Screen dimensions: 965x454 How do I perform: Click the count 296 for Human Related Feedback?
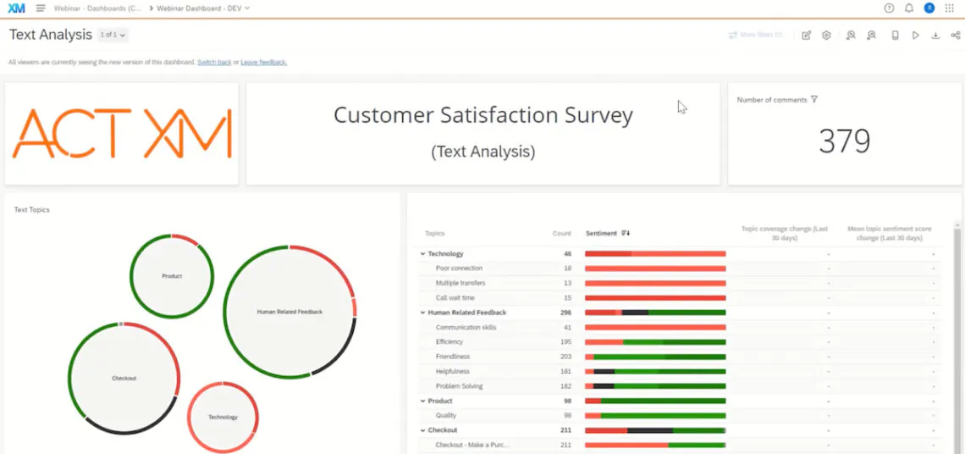pyautogui.click(x=566, y=313)
